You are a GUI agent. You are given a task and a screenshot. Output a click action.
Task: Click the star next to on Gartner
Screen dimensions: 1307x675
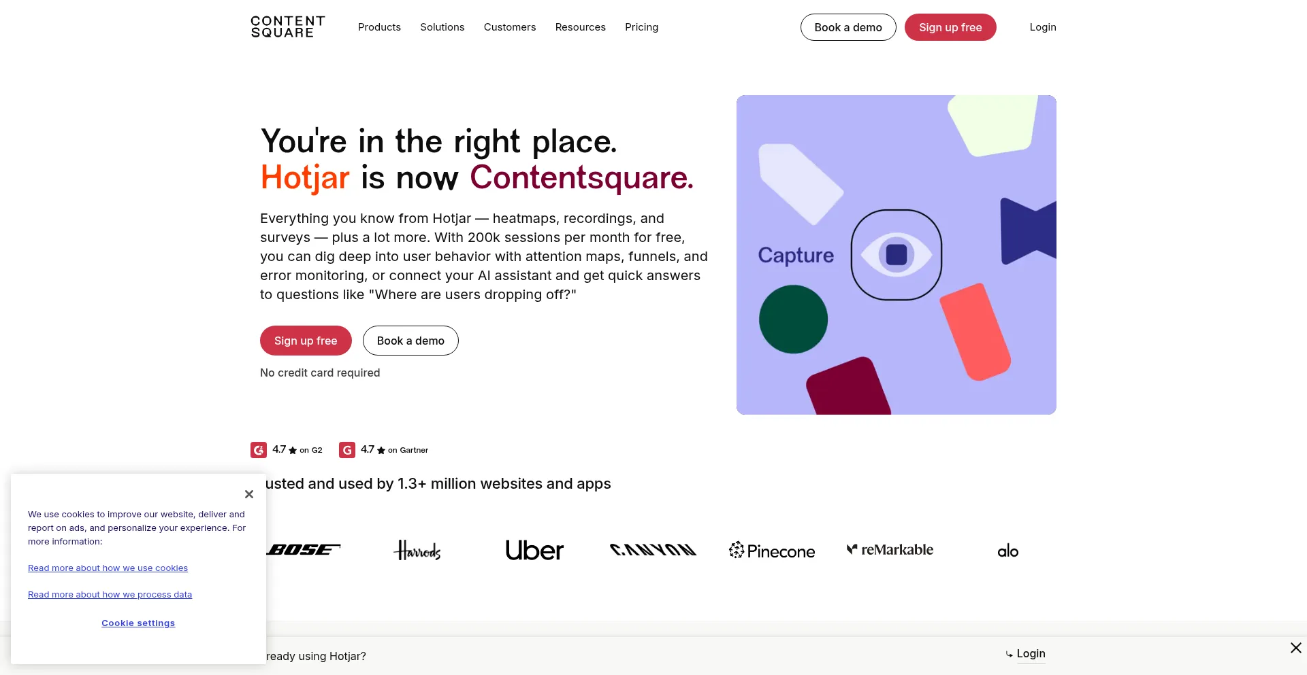pos(381,450)
